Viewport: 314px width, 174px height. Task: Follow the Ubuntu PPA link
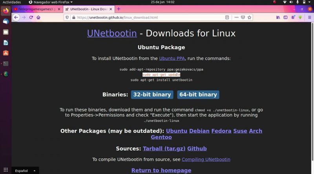[x=172, y=59]
